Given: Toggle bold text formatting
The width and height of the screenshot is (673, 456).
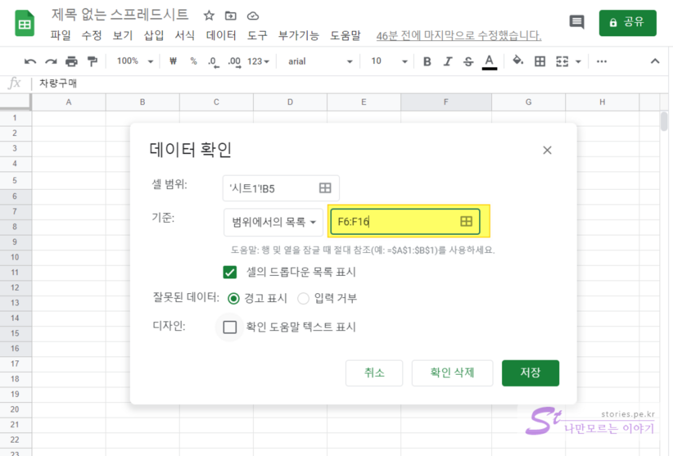Looking at the screenshot, I should 427,62.
